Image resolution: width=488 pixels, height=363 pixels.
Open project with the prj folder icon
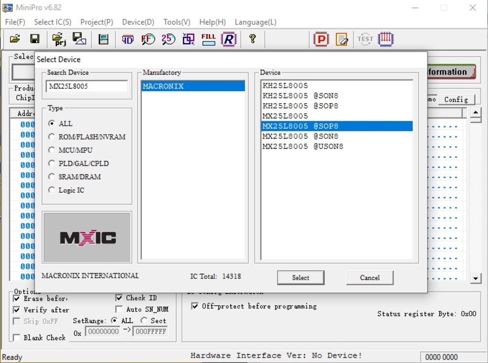point(59,39)
